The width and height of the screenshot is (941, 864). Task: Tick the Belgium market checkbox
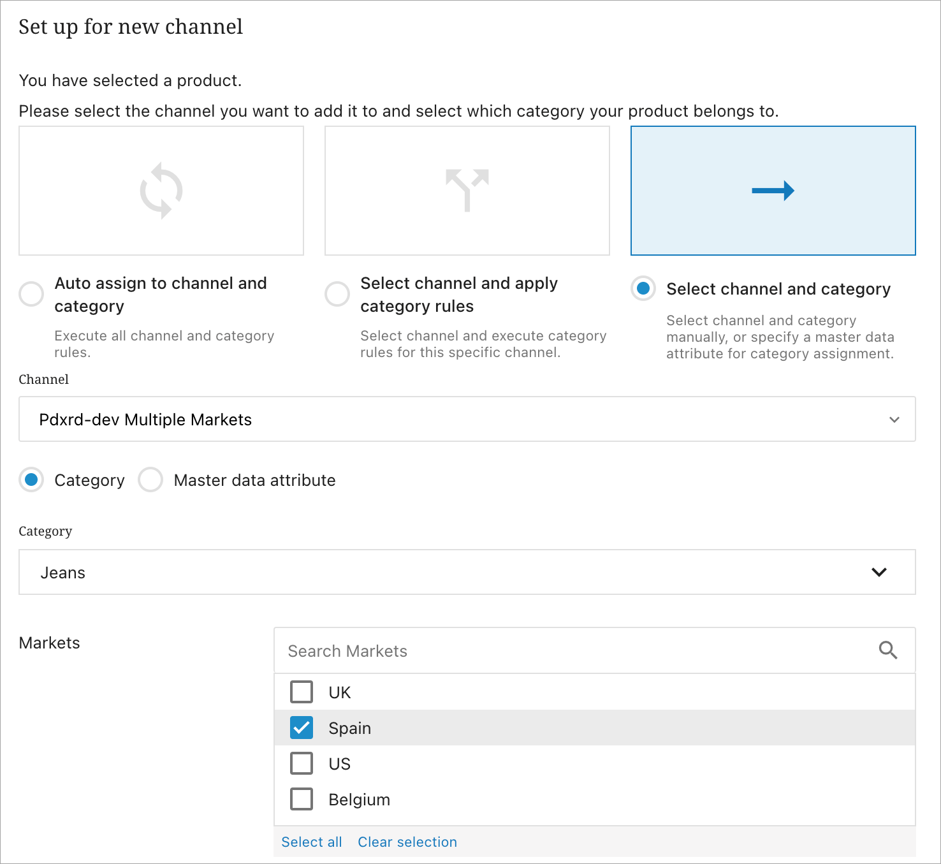click(x=302, y=799)
